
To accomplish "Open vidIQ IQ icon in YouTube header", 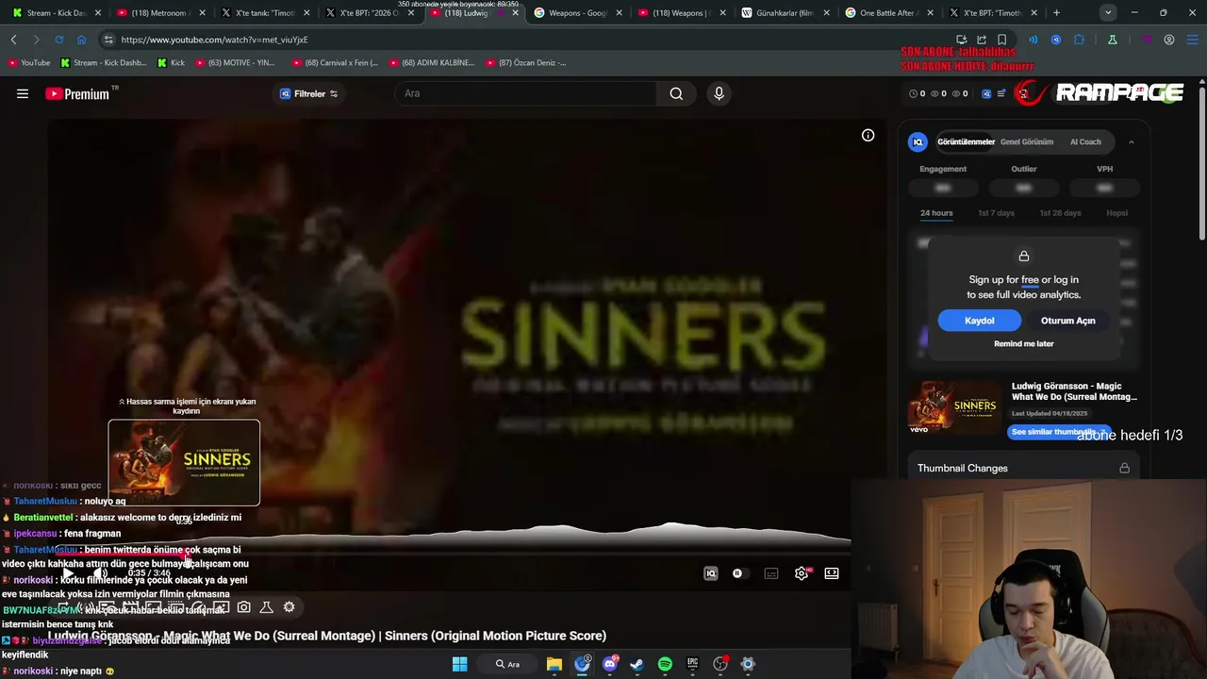I will 986,93.
